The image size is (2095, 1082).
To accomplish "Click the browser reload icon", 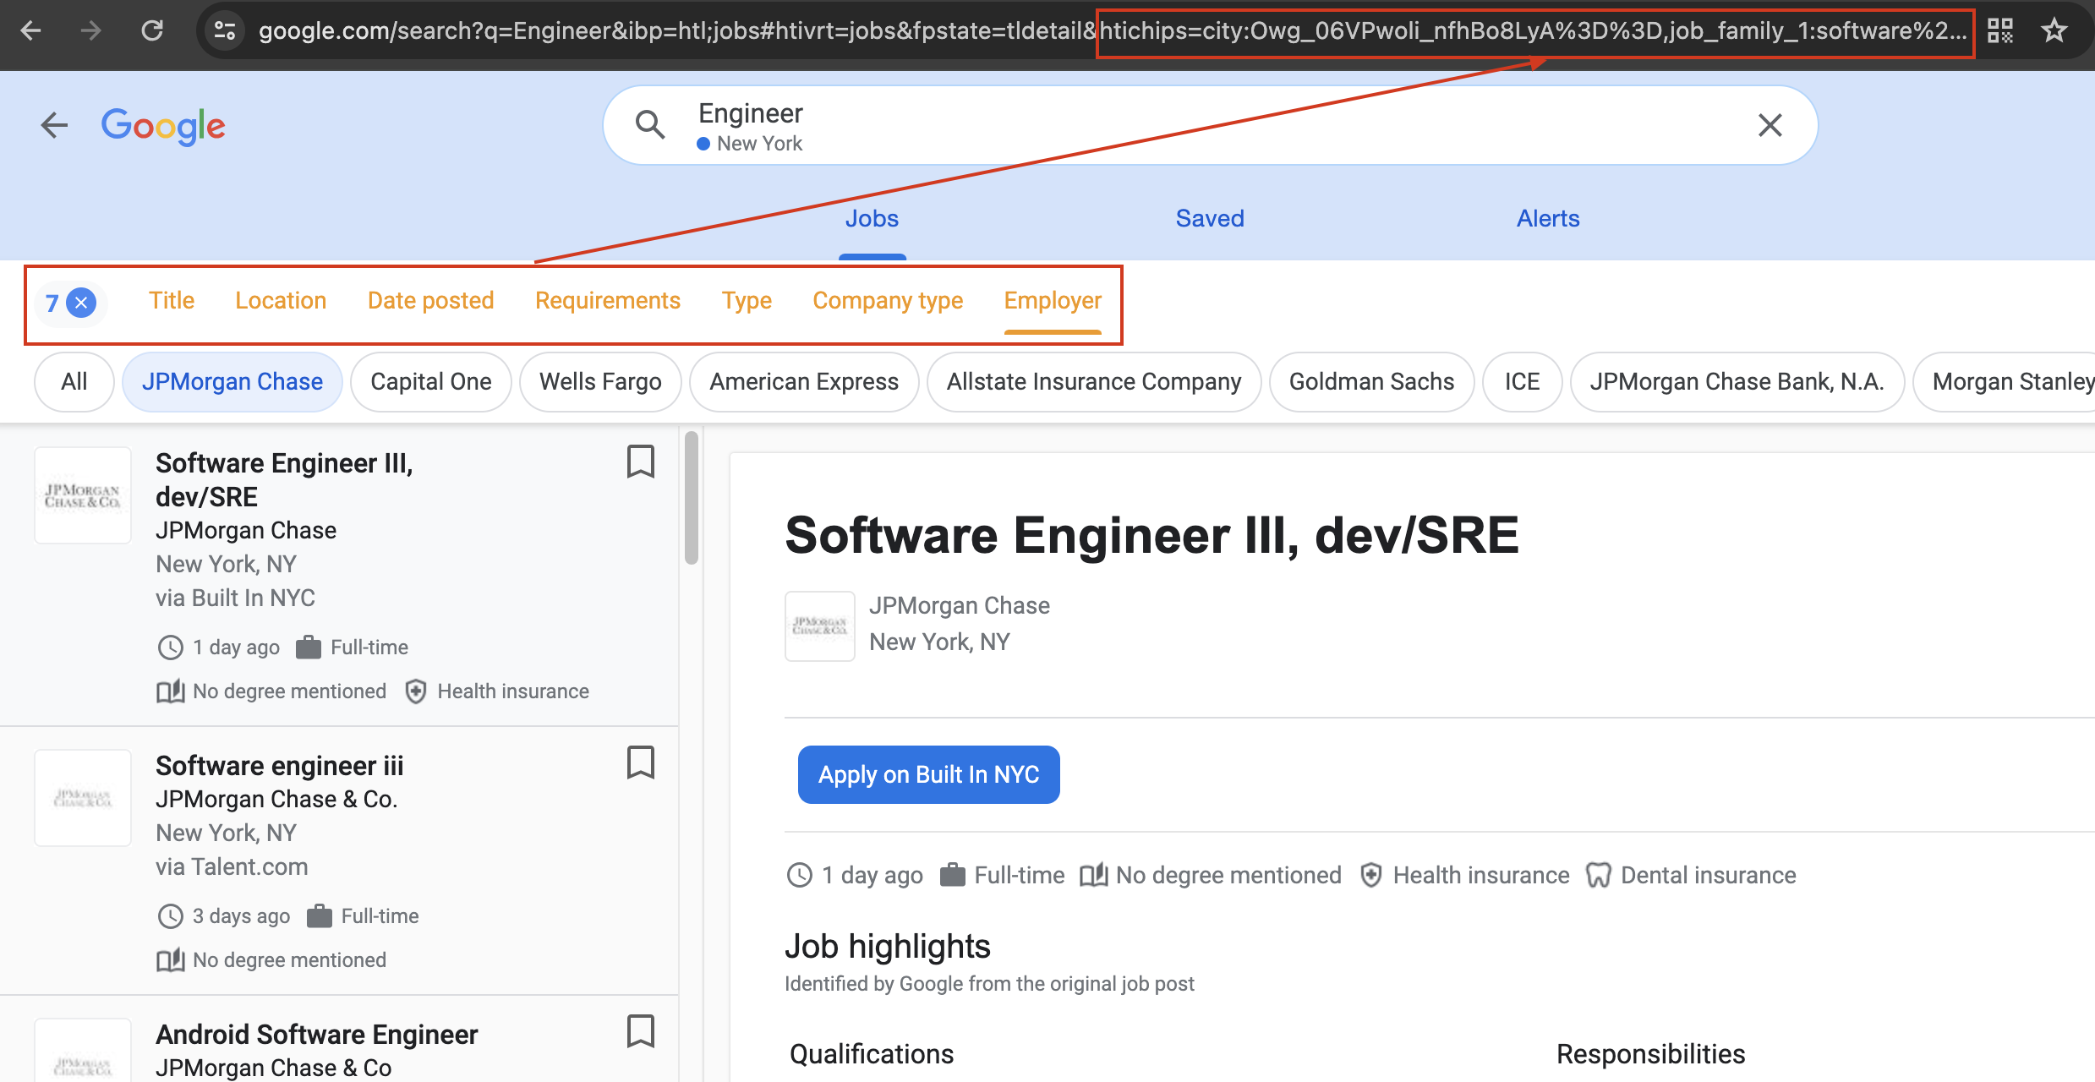I will tap(152, 31).
